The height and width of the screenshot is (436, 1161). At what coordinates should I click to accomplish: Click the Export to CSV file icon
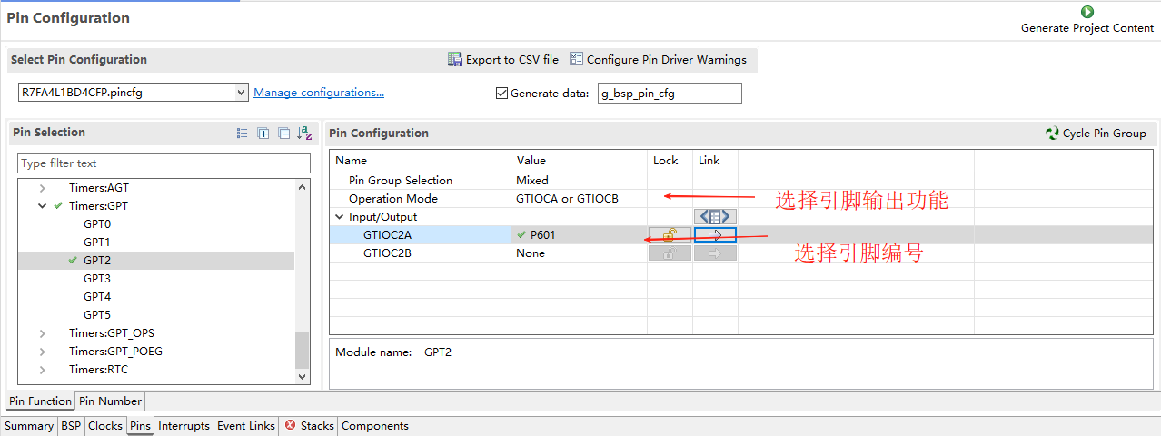pyautogui.click(x=455, y=59)
